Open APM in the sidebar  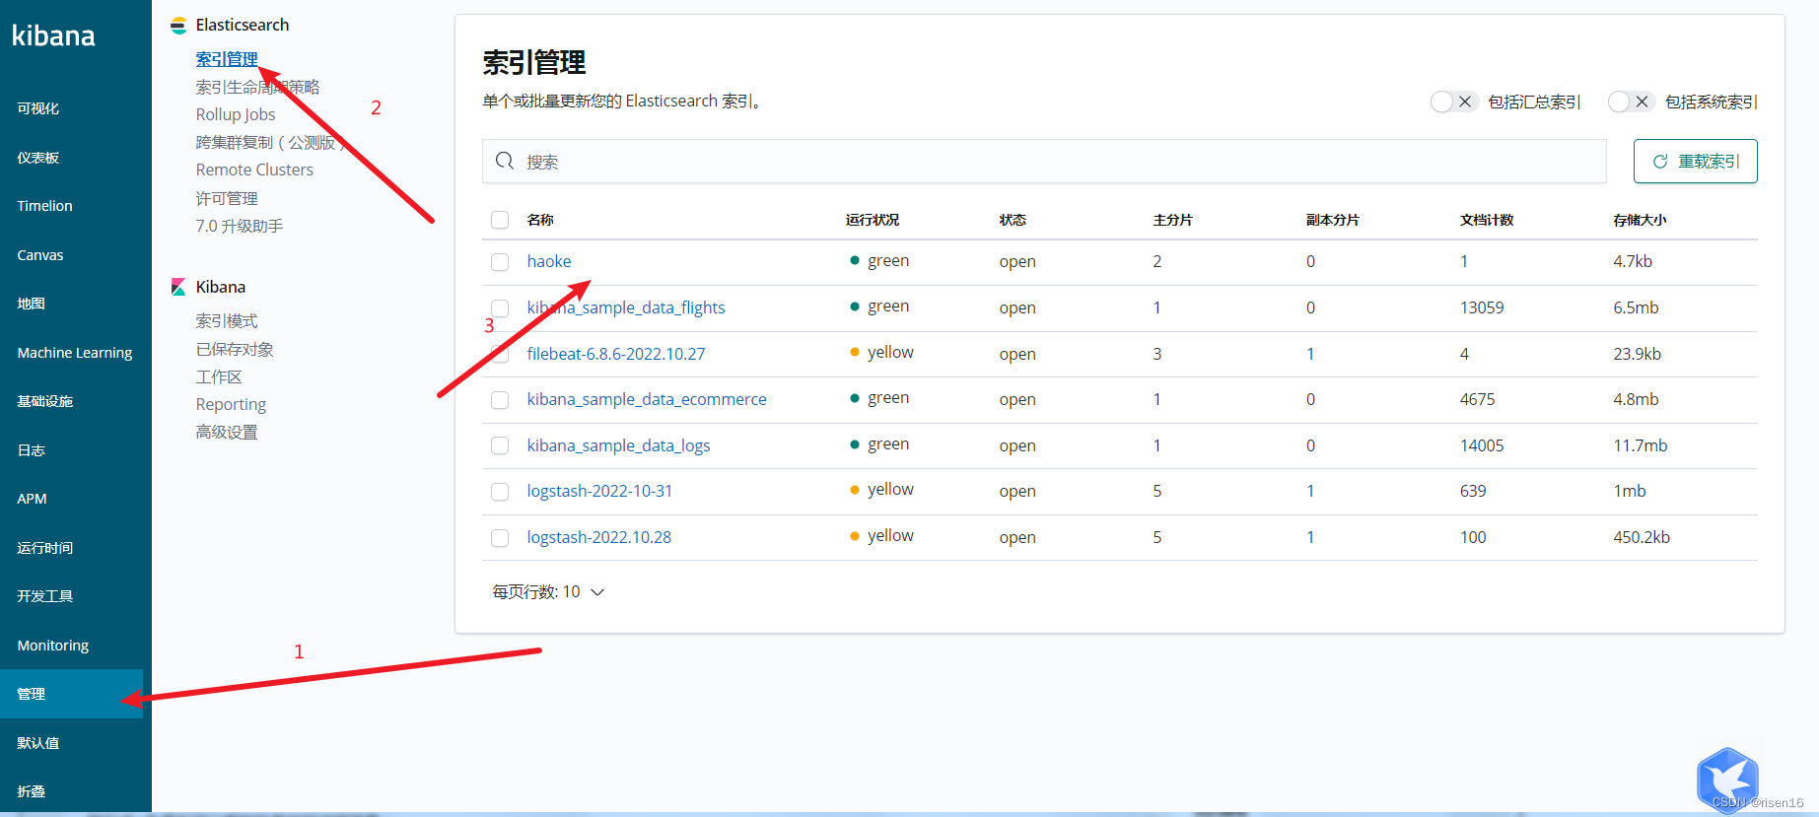tap(33, 499)
